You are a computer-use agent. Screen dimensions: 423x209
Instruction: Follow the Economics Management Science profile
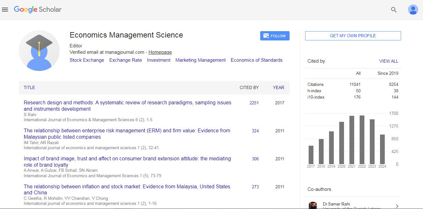275,36
